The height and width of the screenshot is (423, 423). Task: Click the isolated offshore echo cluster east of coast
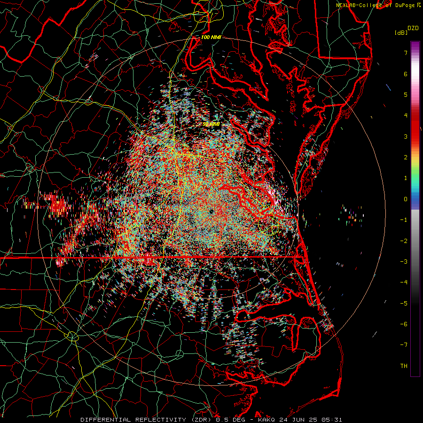click(x=352, y=215)
